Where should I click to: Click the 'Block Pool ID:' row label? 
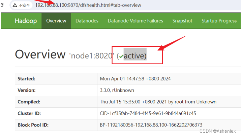point(33,125)
